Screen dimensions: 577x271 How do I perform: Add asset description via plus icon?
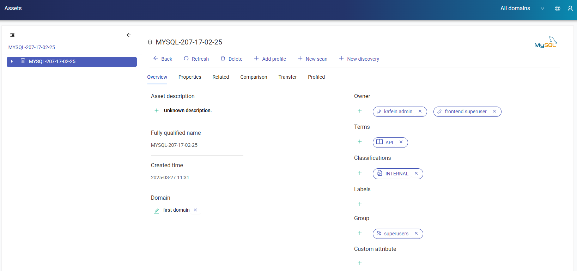157,110
